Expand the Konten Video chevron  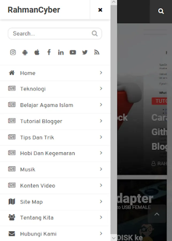(x=101, y=185)
